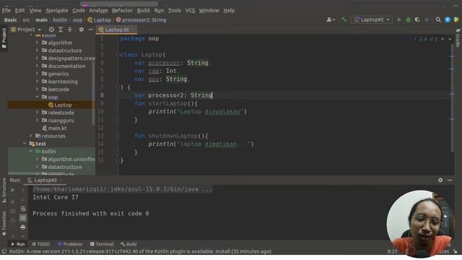Screen dimensions: 462x260
Task: Select documentation folder in project tree
Action: [x=64, y=66]
